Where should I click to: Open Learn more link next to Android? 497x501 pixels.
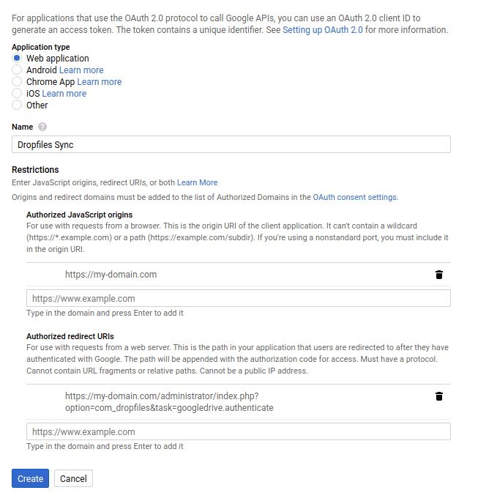81,70
